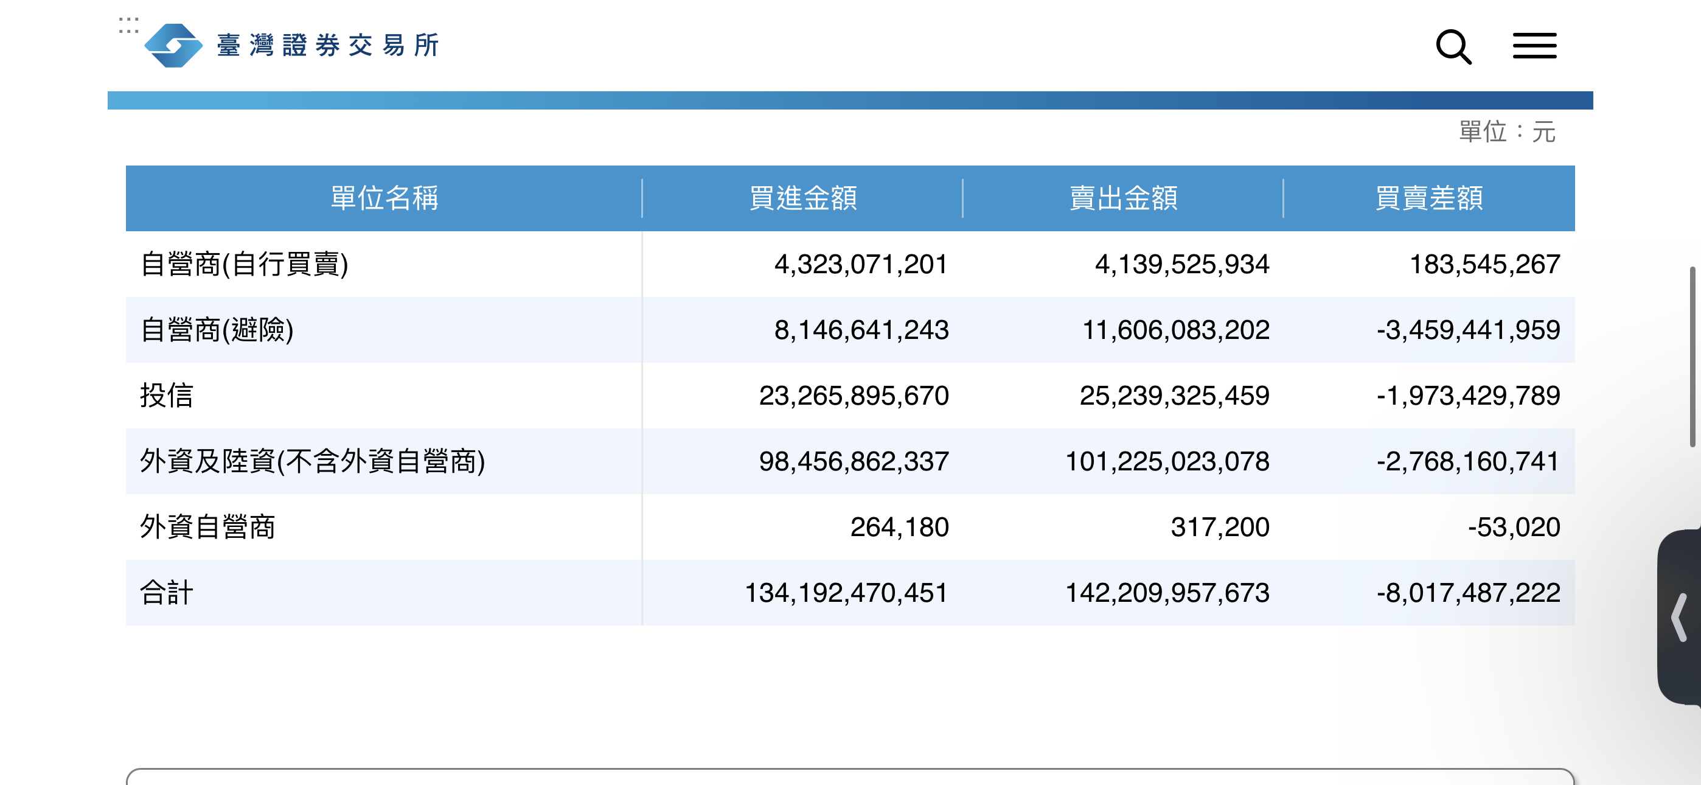Screen dimensions: 1701x785
Task: Click buy amount 98,456,862,337
Action: (x=853, y=461)
